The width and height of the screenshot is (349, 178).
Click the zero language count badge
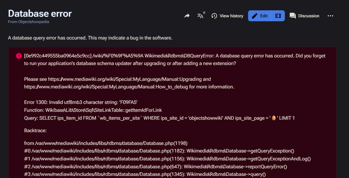point(204,13)
